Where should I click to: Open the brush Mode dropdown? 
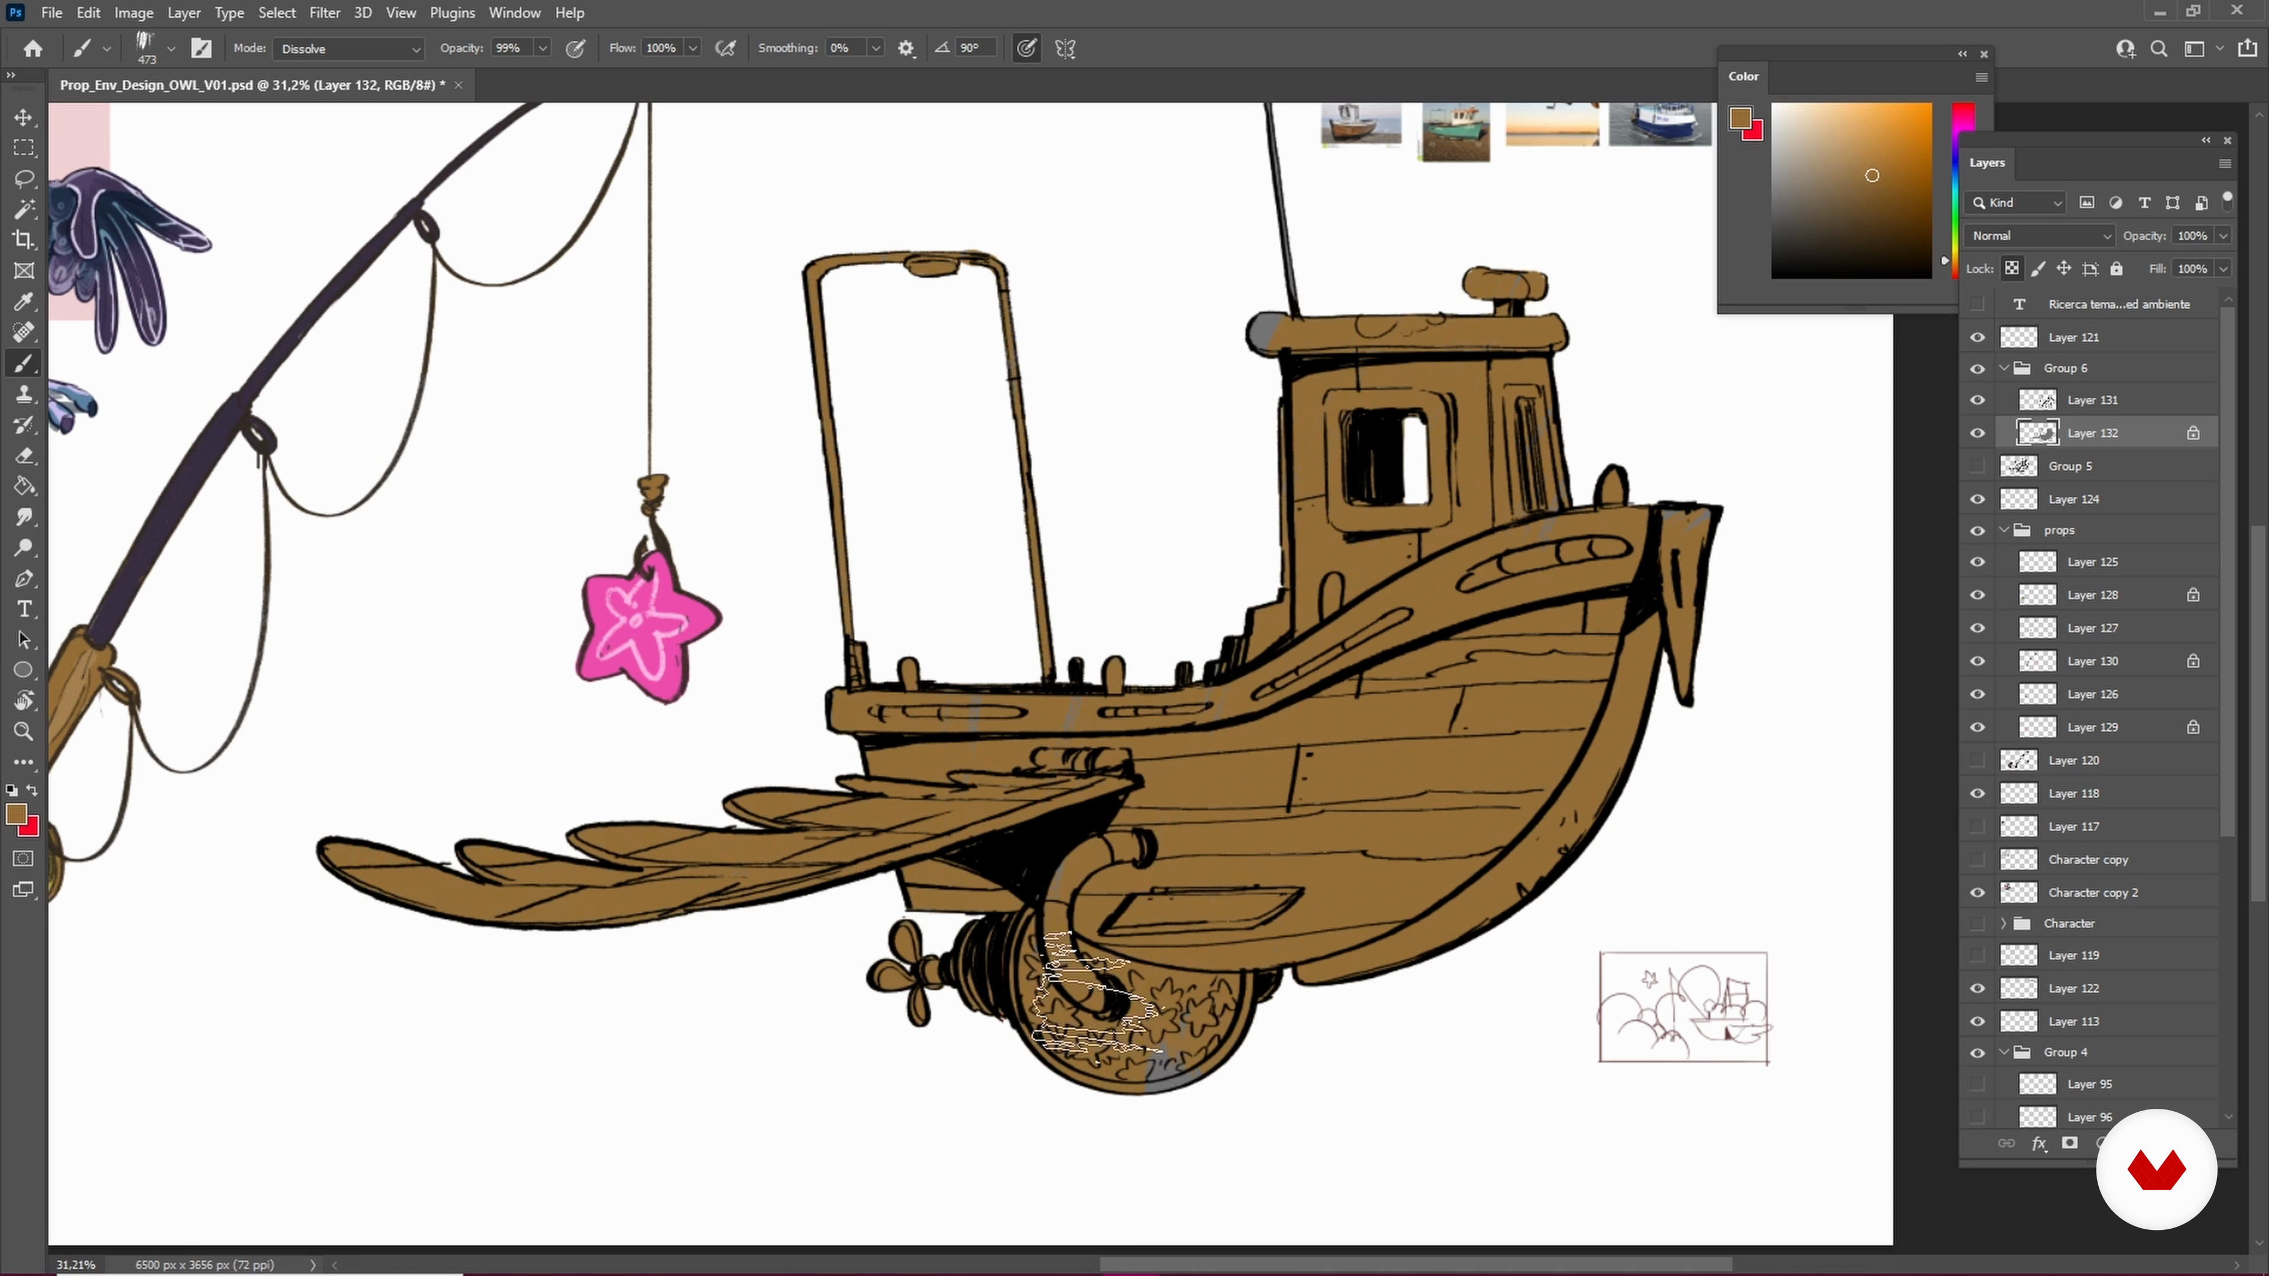click(349, 48)
